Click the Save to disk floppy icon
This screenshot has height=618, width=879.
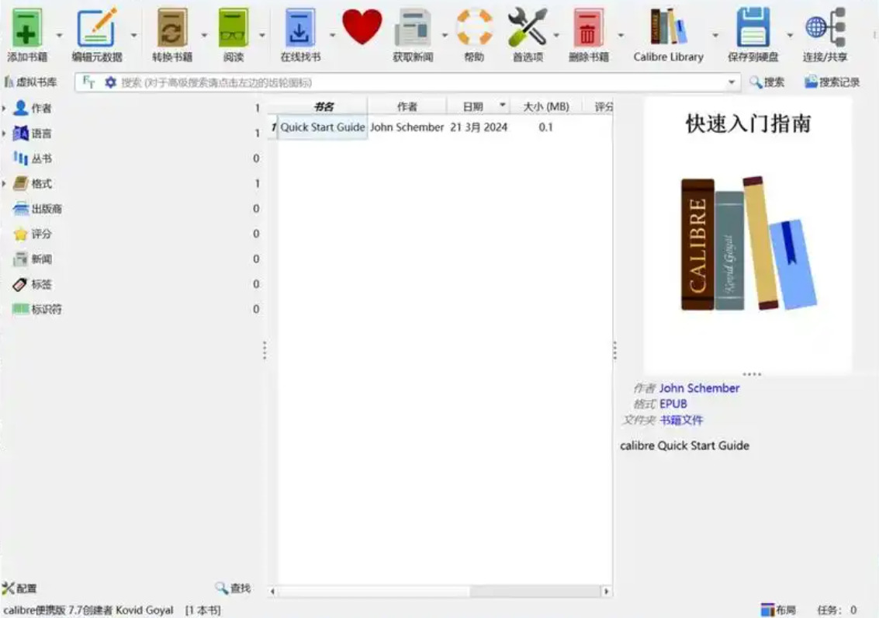click(x=753, y=27)
